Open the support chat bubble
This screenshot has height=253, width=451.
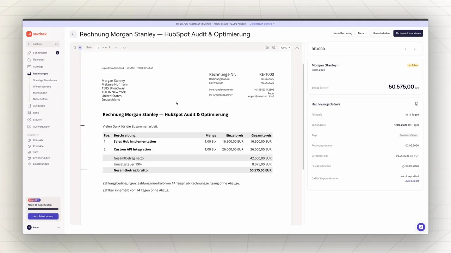coord(421,227)
